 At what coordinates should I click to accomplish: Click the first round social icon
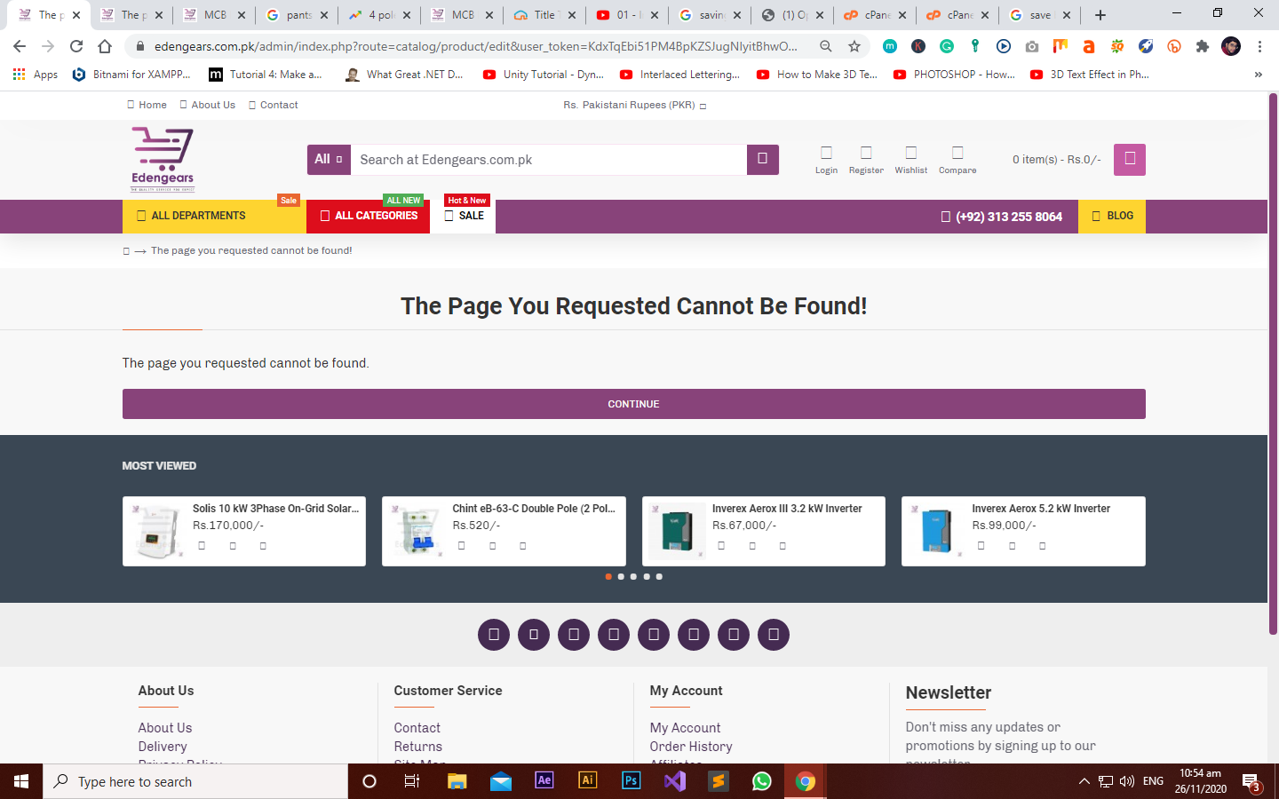(494, 635)
